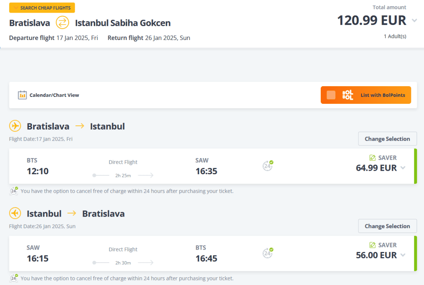Click the SAVER edit icon on the 56.00 EUR fare

point(372,245)
